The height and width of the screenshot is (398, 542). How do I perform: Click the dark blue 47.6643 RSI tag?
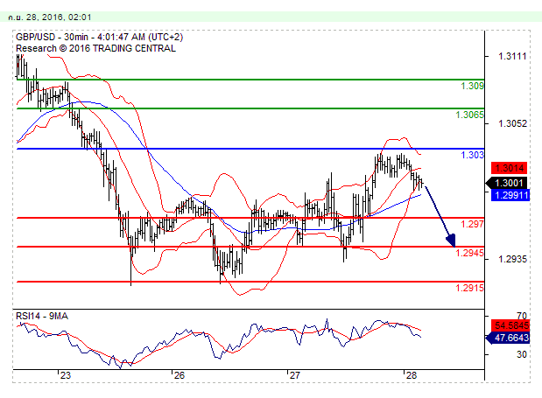508,338
